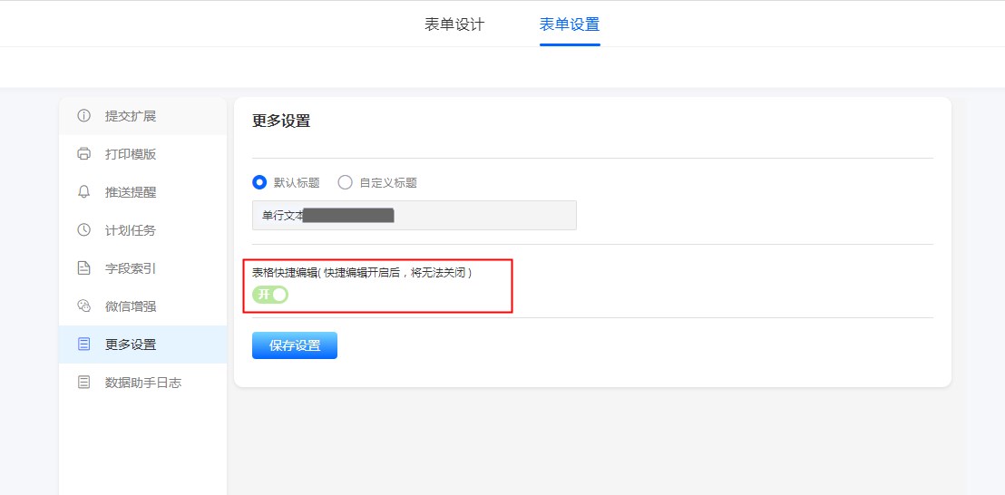Click the info icon beside 提交扩展
Image resolution: width=1005 pixels, height=495 pixels.
(x=84, y=116)
